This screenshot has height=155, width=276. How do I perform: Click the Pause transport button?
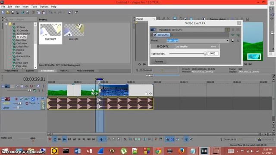tap(69, 139)
